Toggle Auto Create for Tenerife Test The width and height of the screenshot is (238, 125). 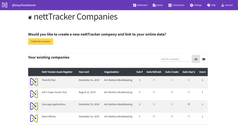pos(172,80)
